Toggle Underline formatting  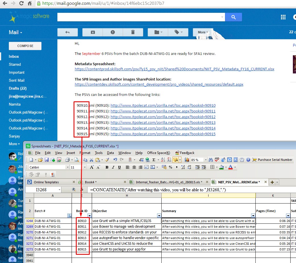(x=119, y=167)
